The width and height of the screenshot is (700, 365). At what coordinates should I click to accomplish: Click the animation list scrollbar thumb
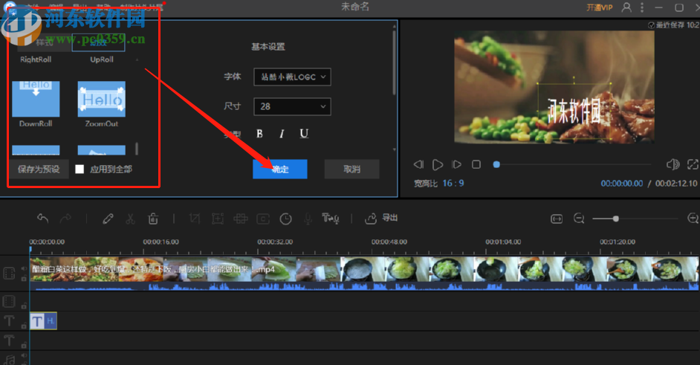[137, 149]
